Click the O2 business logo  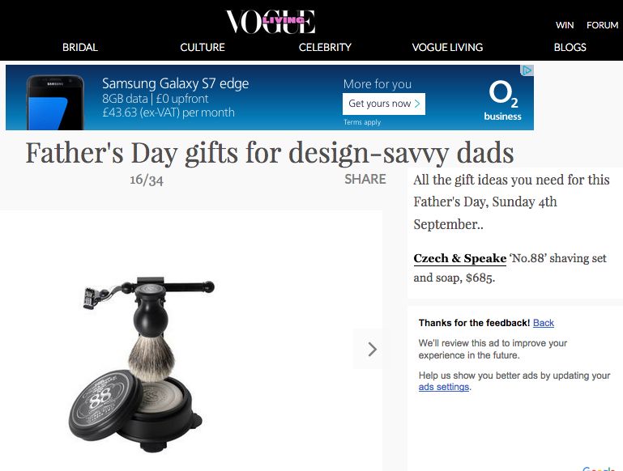502,100
